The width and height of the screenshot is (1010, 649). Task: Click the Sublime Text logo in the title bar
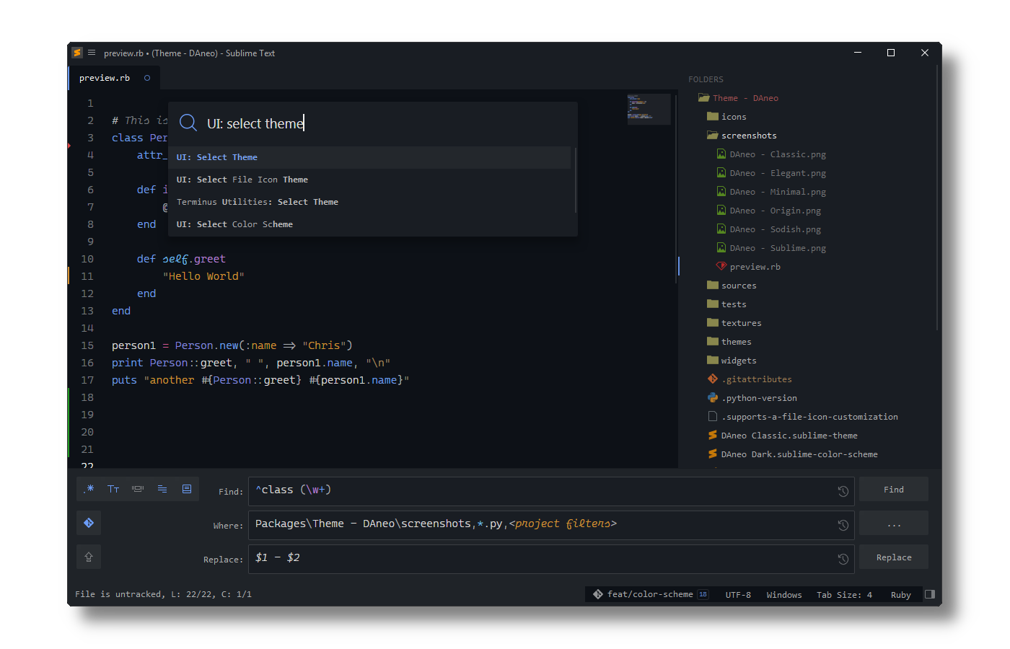tap(77, 53)
